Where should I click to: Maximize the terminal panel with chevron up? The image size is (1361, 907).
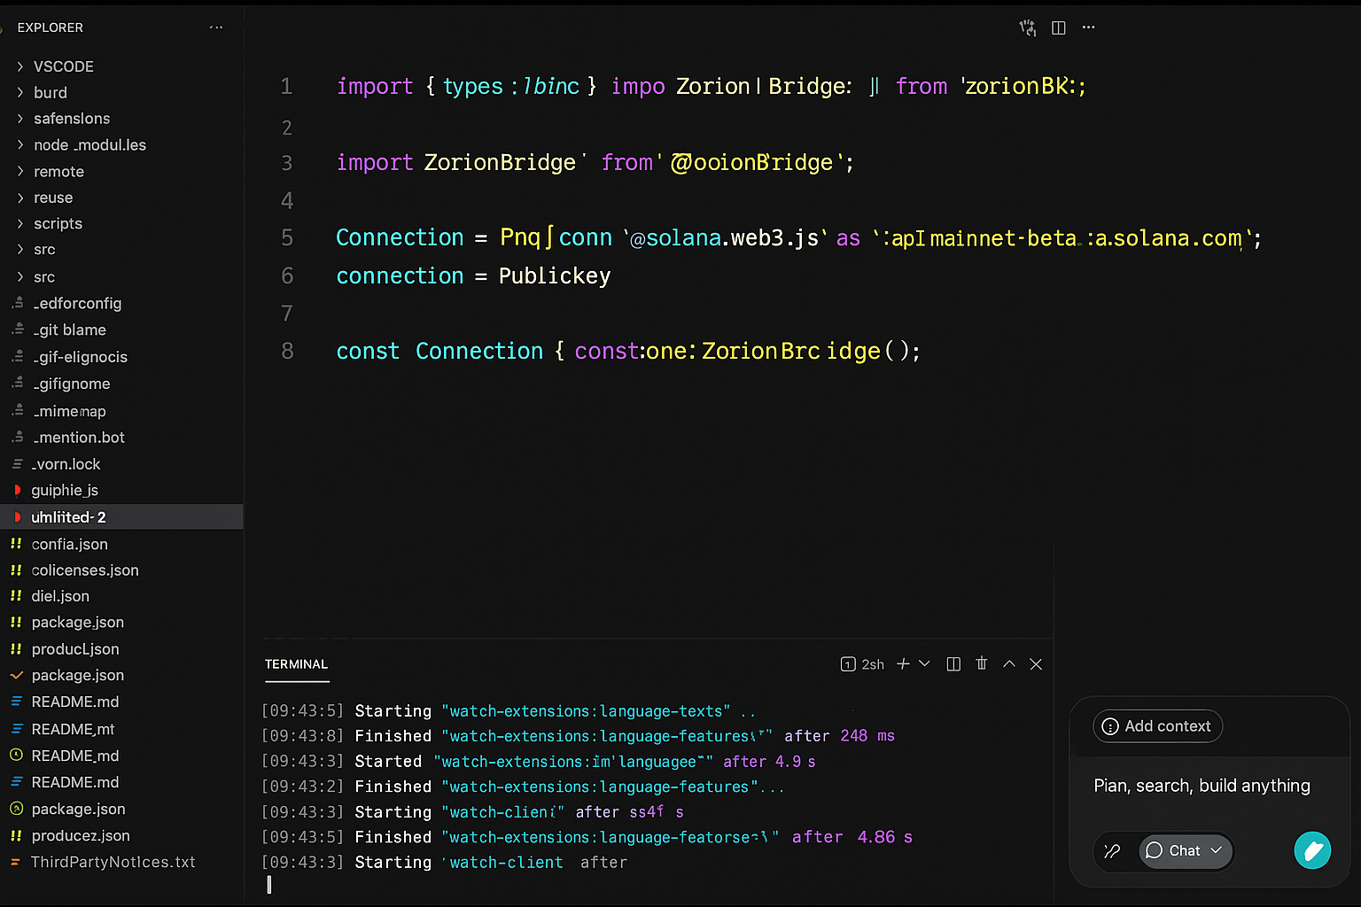coord(1008,663)
